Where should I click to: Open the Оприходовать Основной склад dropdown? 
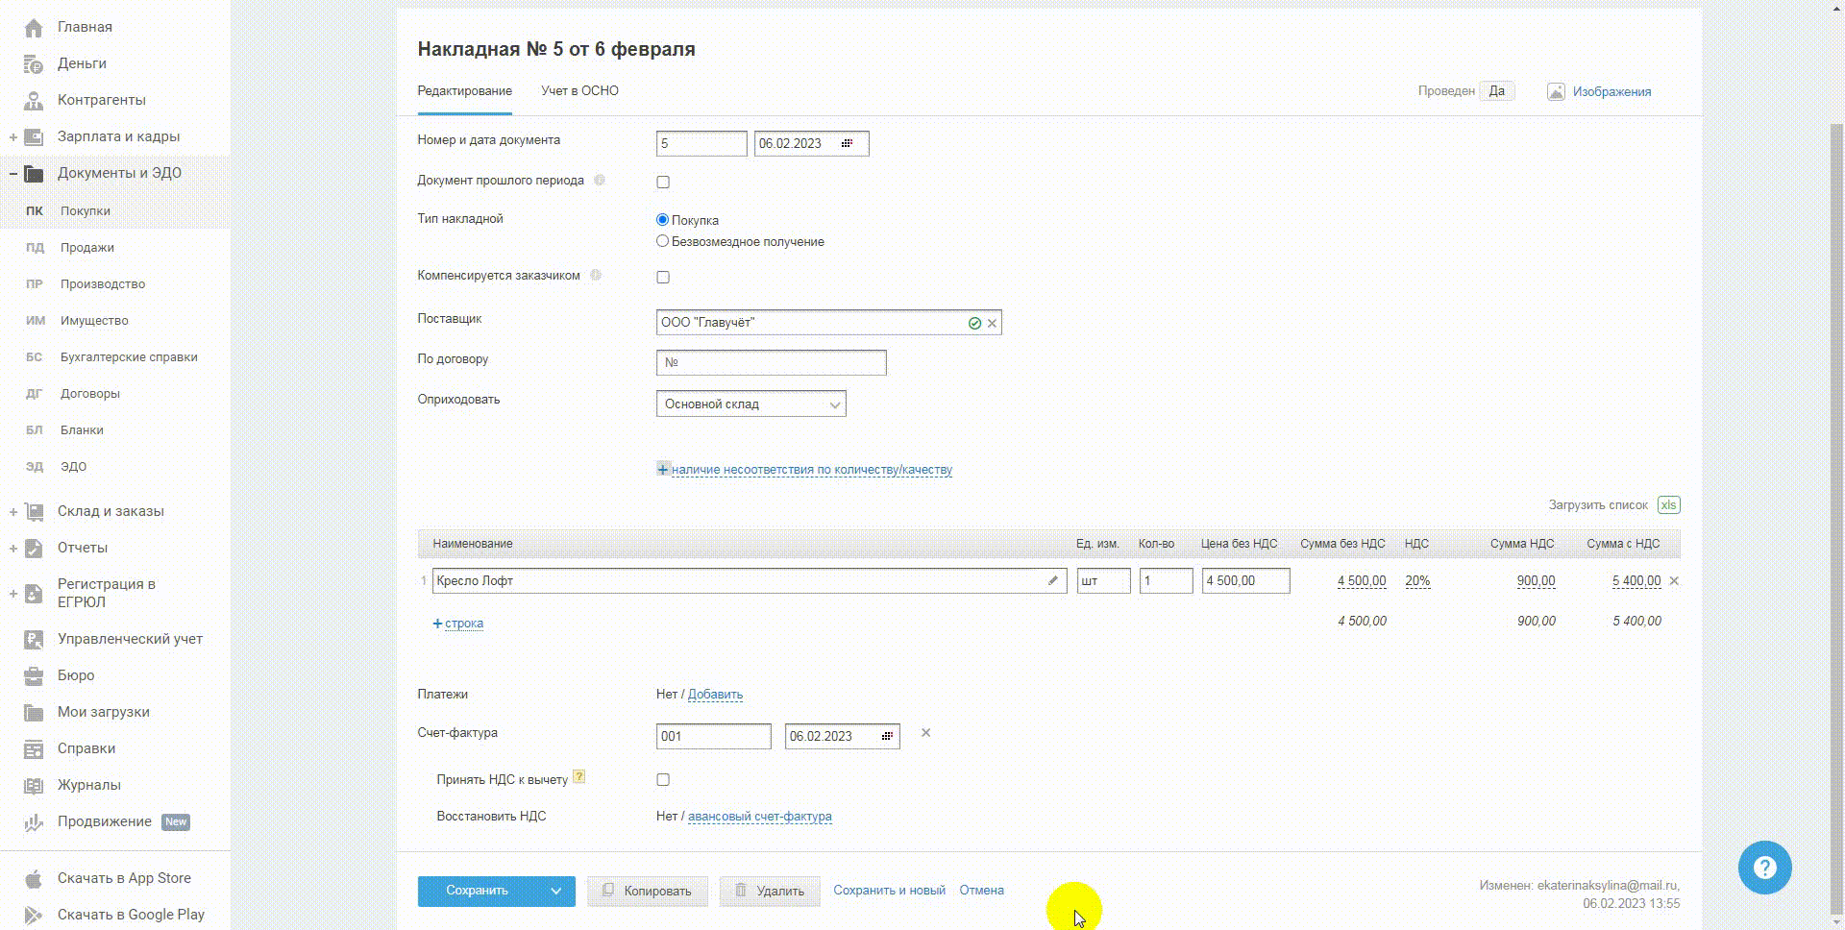[751, 404]
